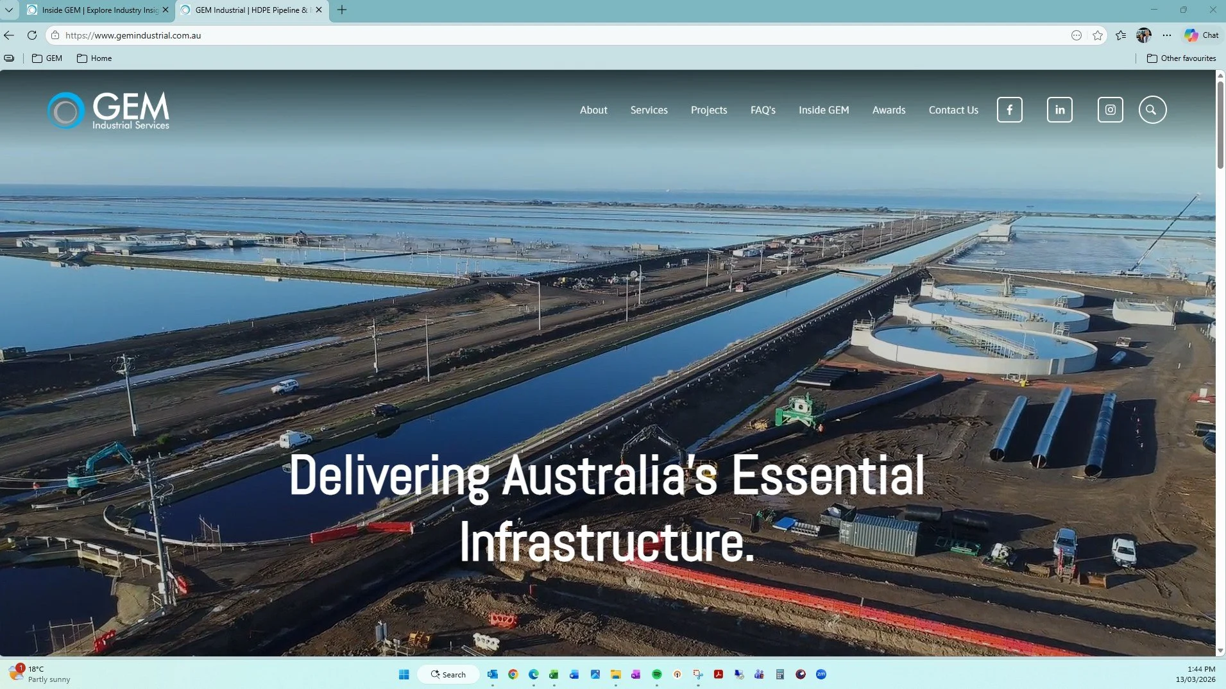The image size is (1226, 689).
Task: Open Adobe Acrobat from the taskbar
Action: tap(718, 674)
